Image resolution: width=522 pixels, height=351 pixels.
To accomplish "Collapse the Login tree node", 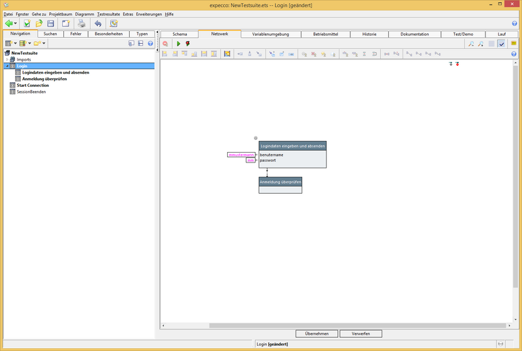I will pyautogui.click(x=7, y=66).
